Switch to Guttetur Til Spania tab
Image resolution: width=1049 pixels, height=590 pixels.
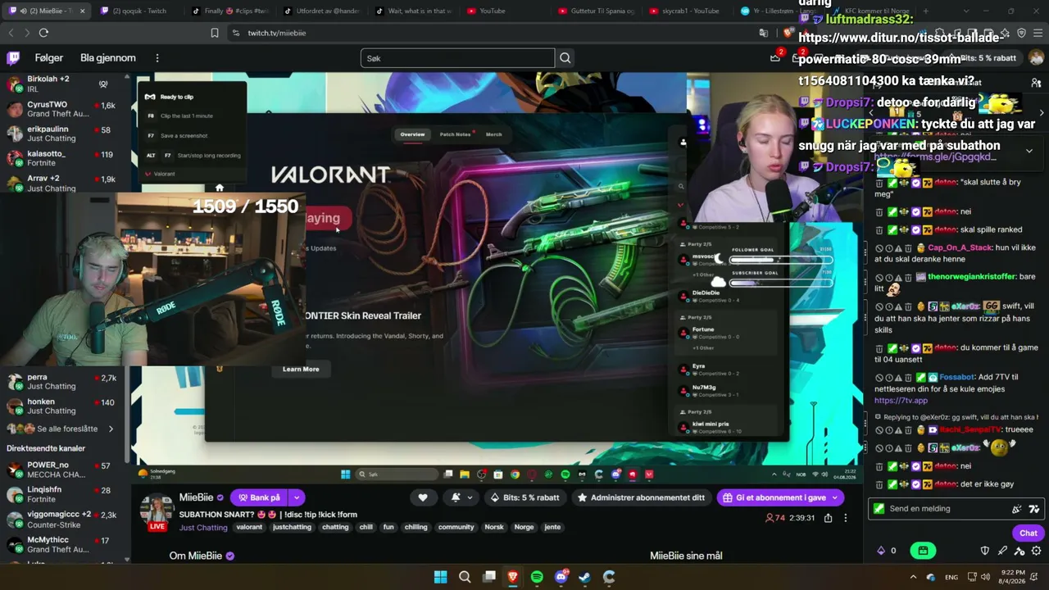tap(597, 11)
